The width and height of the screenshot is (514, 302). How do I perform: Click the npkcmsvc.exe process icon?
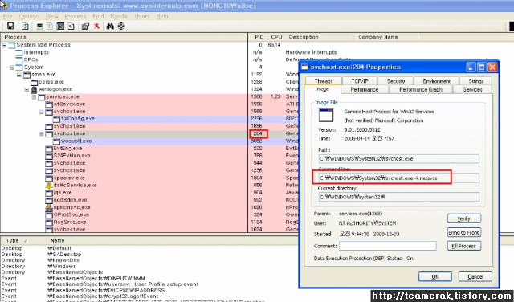49,207
